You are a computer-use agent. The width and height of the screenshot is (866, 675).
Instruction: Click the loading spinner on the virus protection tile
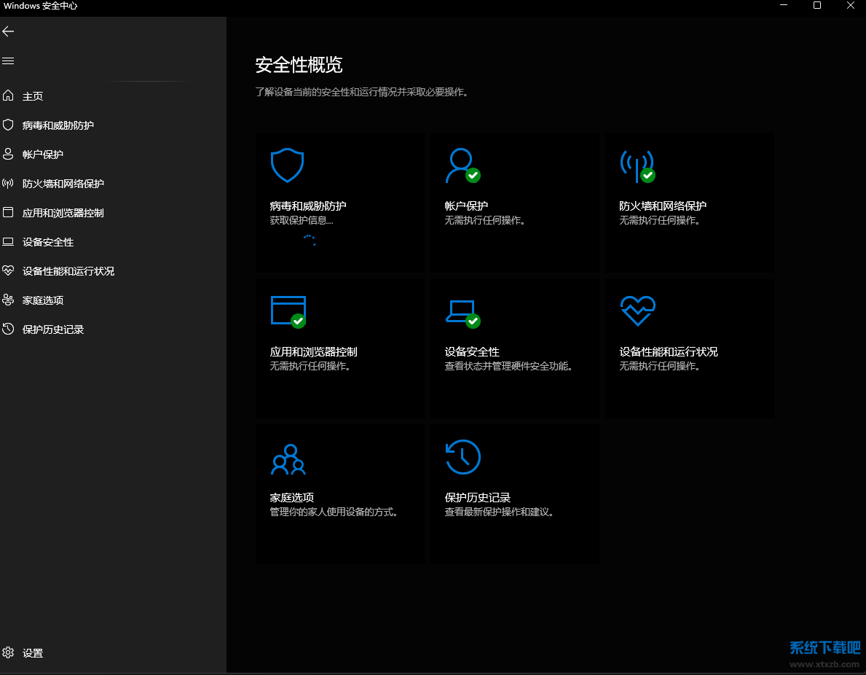coord(310,241)
